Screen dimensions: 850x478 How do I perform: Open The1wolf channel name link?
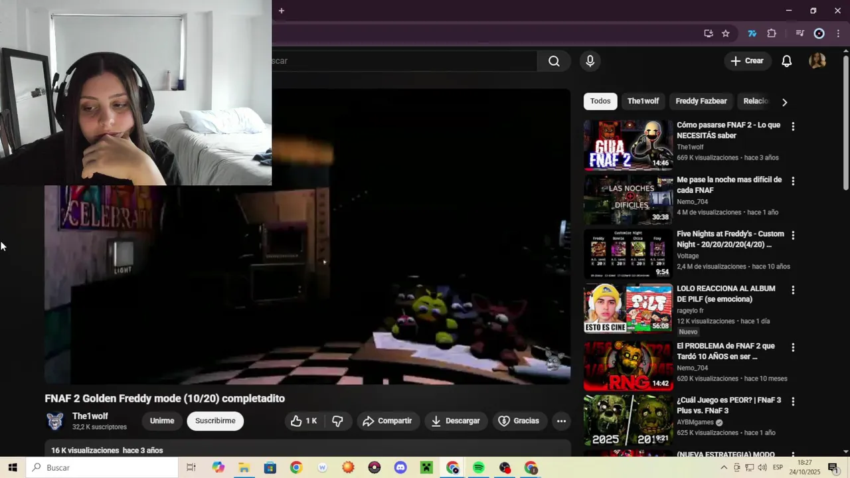point(90,416)
